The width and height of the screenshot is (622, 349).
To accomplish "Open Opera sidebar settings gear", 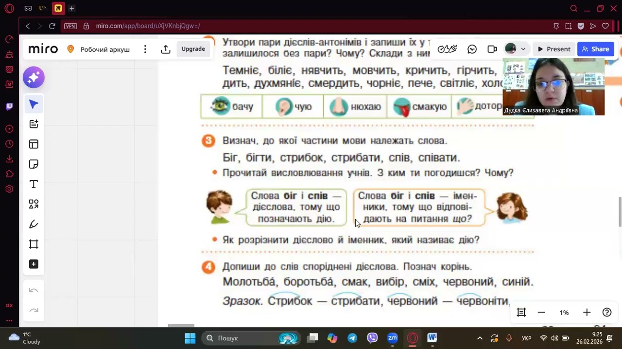I will pos(9,189).
